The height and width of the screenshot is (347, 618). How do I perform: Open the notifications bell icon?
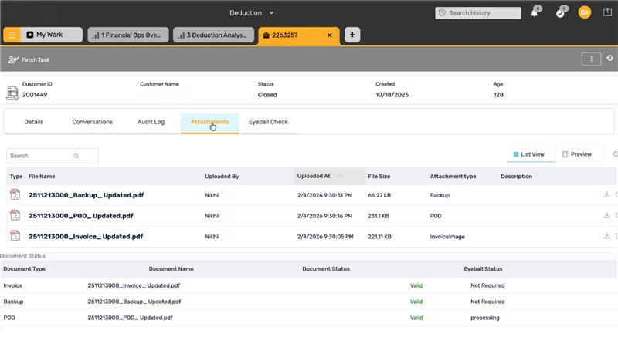(534, 13)
